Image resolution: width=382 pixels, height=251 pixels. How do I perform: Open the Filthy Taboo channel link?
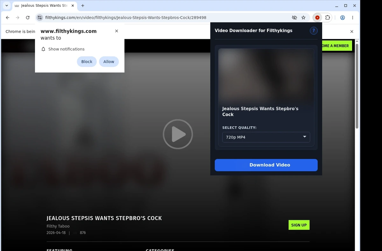58,226
